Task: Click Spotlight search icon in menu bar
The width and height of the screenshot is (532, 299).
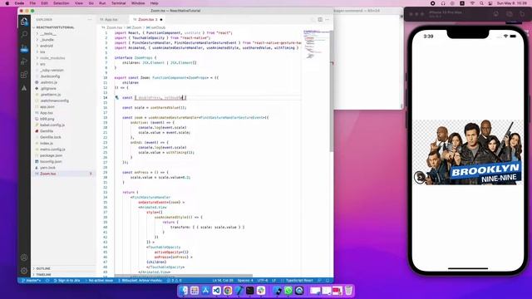Action: [481, 3]
